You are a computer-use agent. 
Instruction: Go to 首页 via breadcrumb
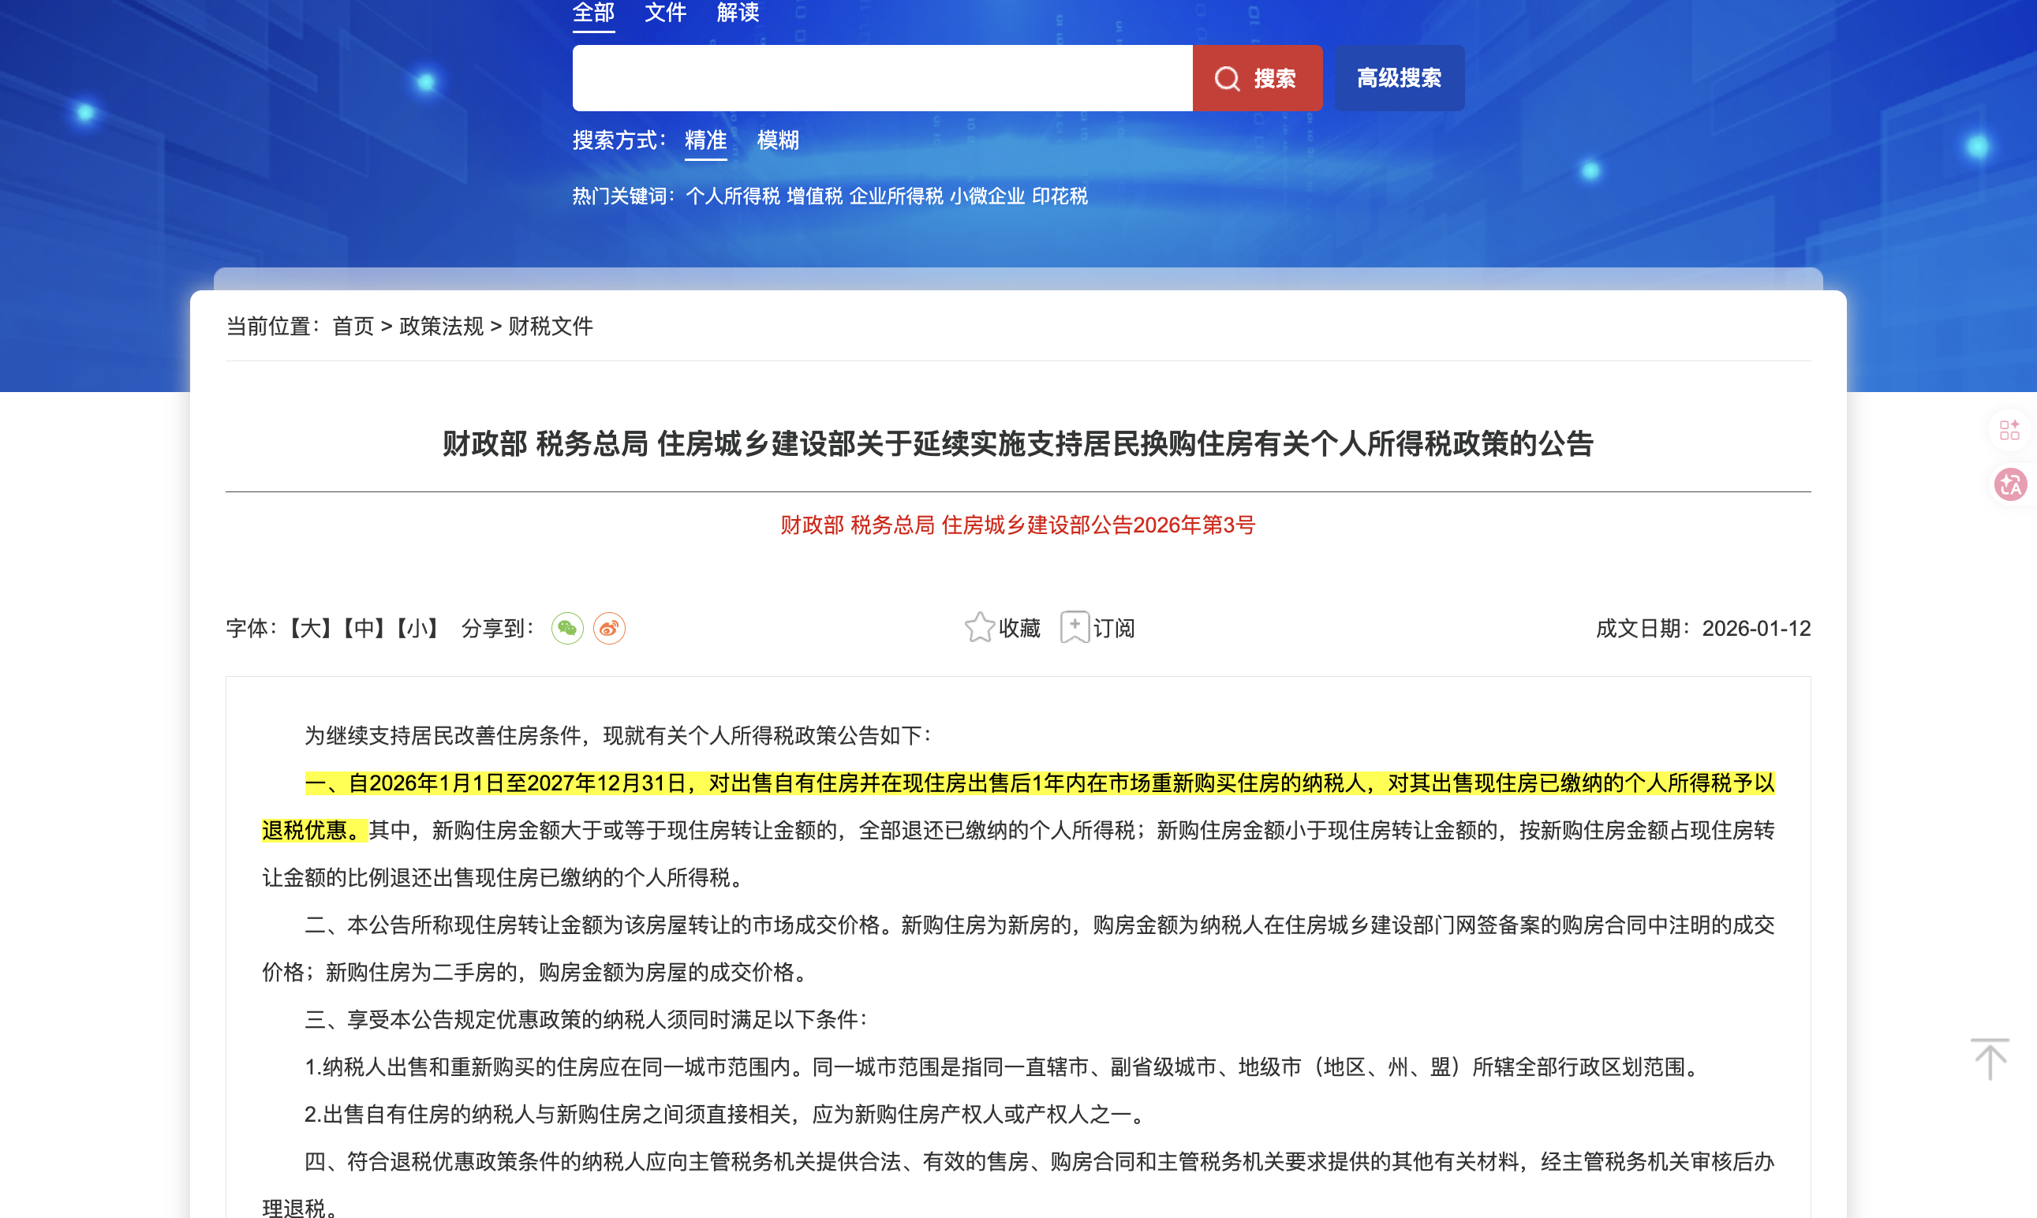point(353,326)
